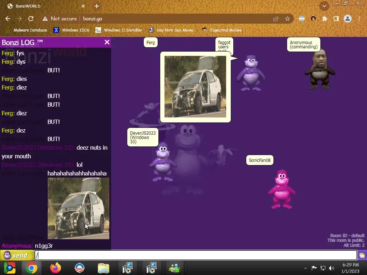Expand the tab search chevron
The height and width of the screenshot is (275, 367).
[324, 6]
